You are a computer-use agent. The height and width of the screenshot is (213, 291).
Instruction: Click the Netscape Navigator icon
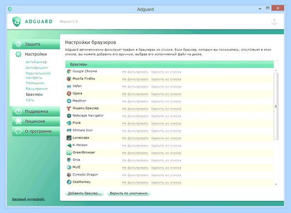[x=69, y=116]
